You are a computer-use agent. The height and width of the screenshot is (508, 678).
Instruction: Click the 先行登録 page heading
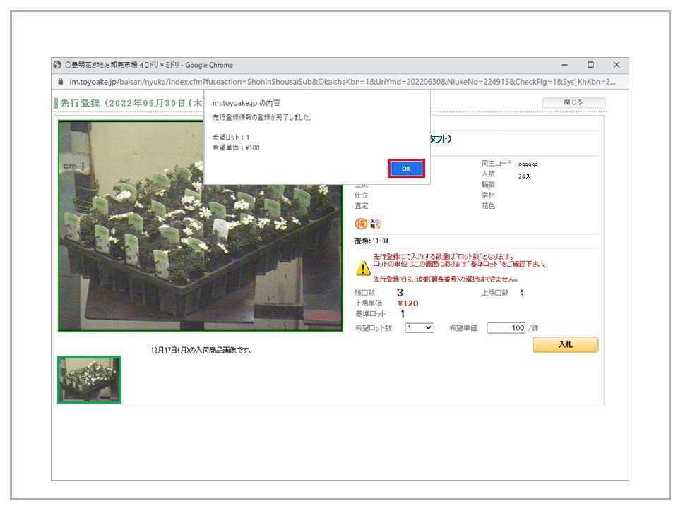pos(127,103)
